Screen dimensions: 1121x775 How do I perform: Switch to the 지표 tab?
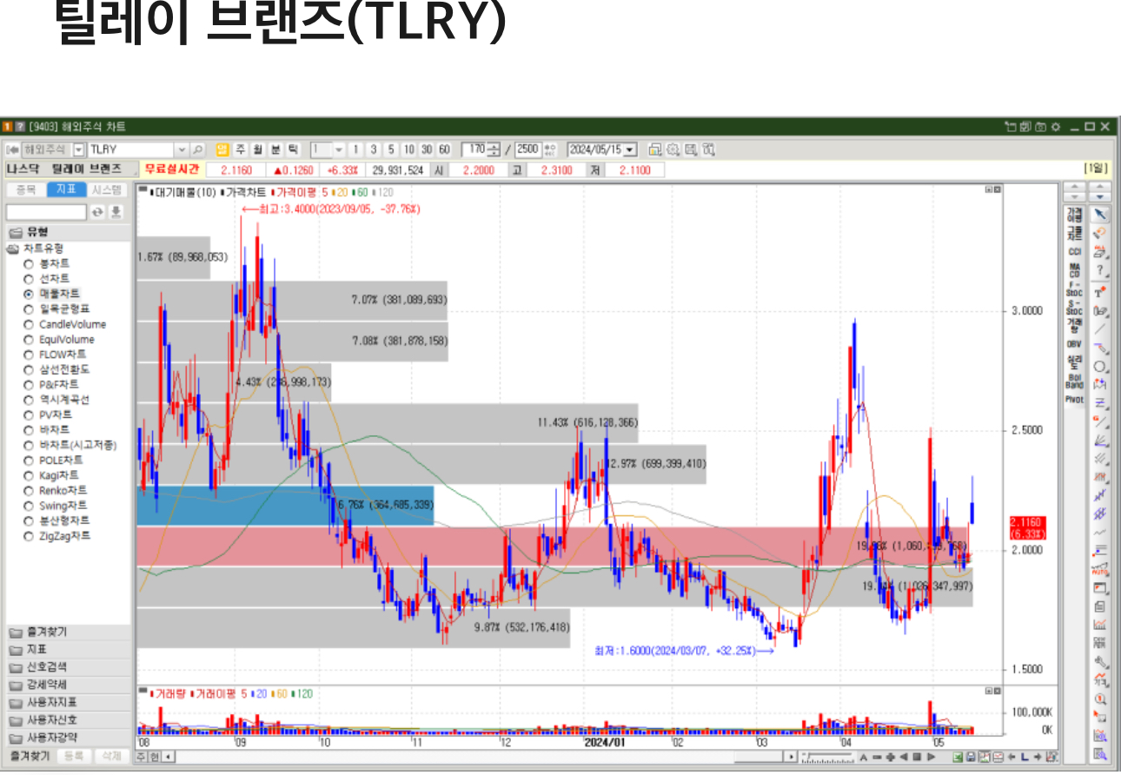66,189
